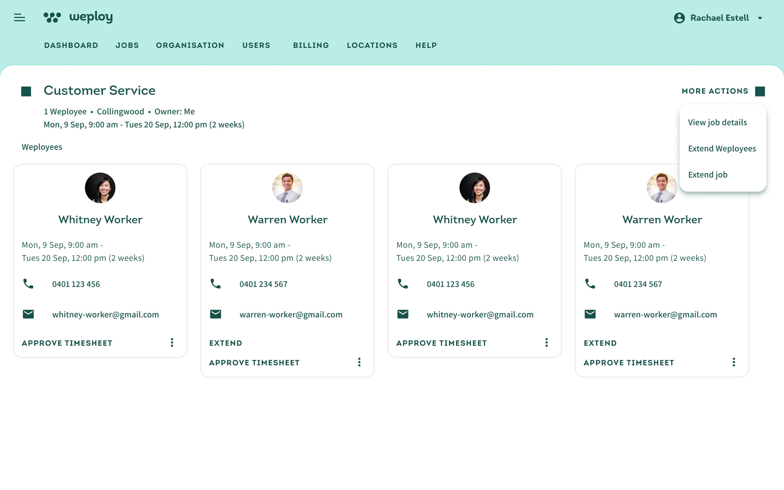Click the weploy logo
The width and height of the screenshot is (784, 490).
tap(78, 17)
